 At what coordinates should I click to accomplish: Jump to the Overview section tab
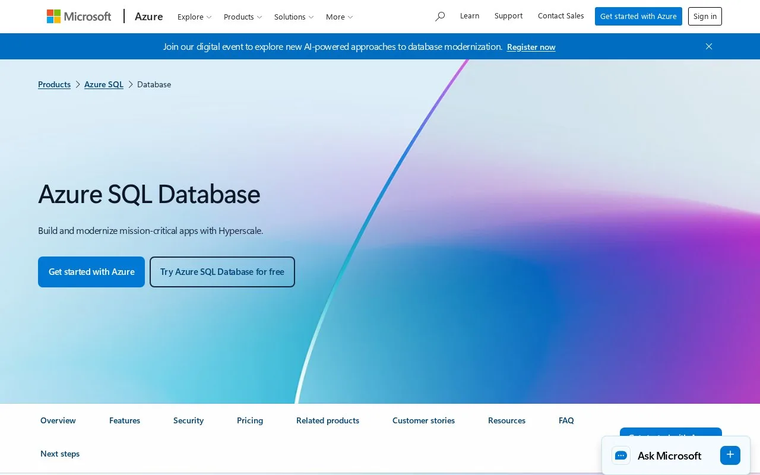click(x=58, y=420)
